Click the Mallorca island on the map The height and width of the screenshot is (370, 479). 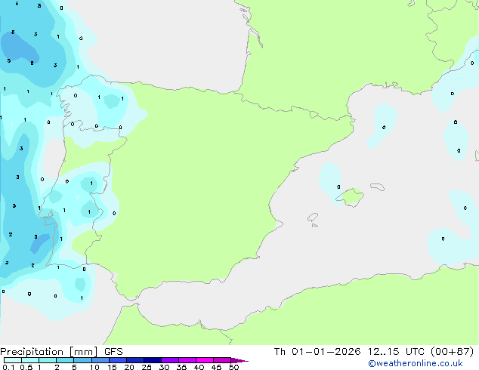351,197
